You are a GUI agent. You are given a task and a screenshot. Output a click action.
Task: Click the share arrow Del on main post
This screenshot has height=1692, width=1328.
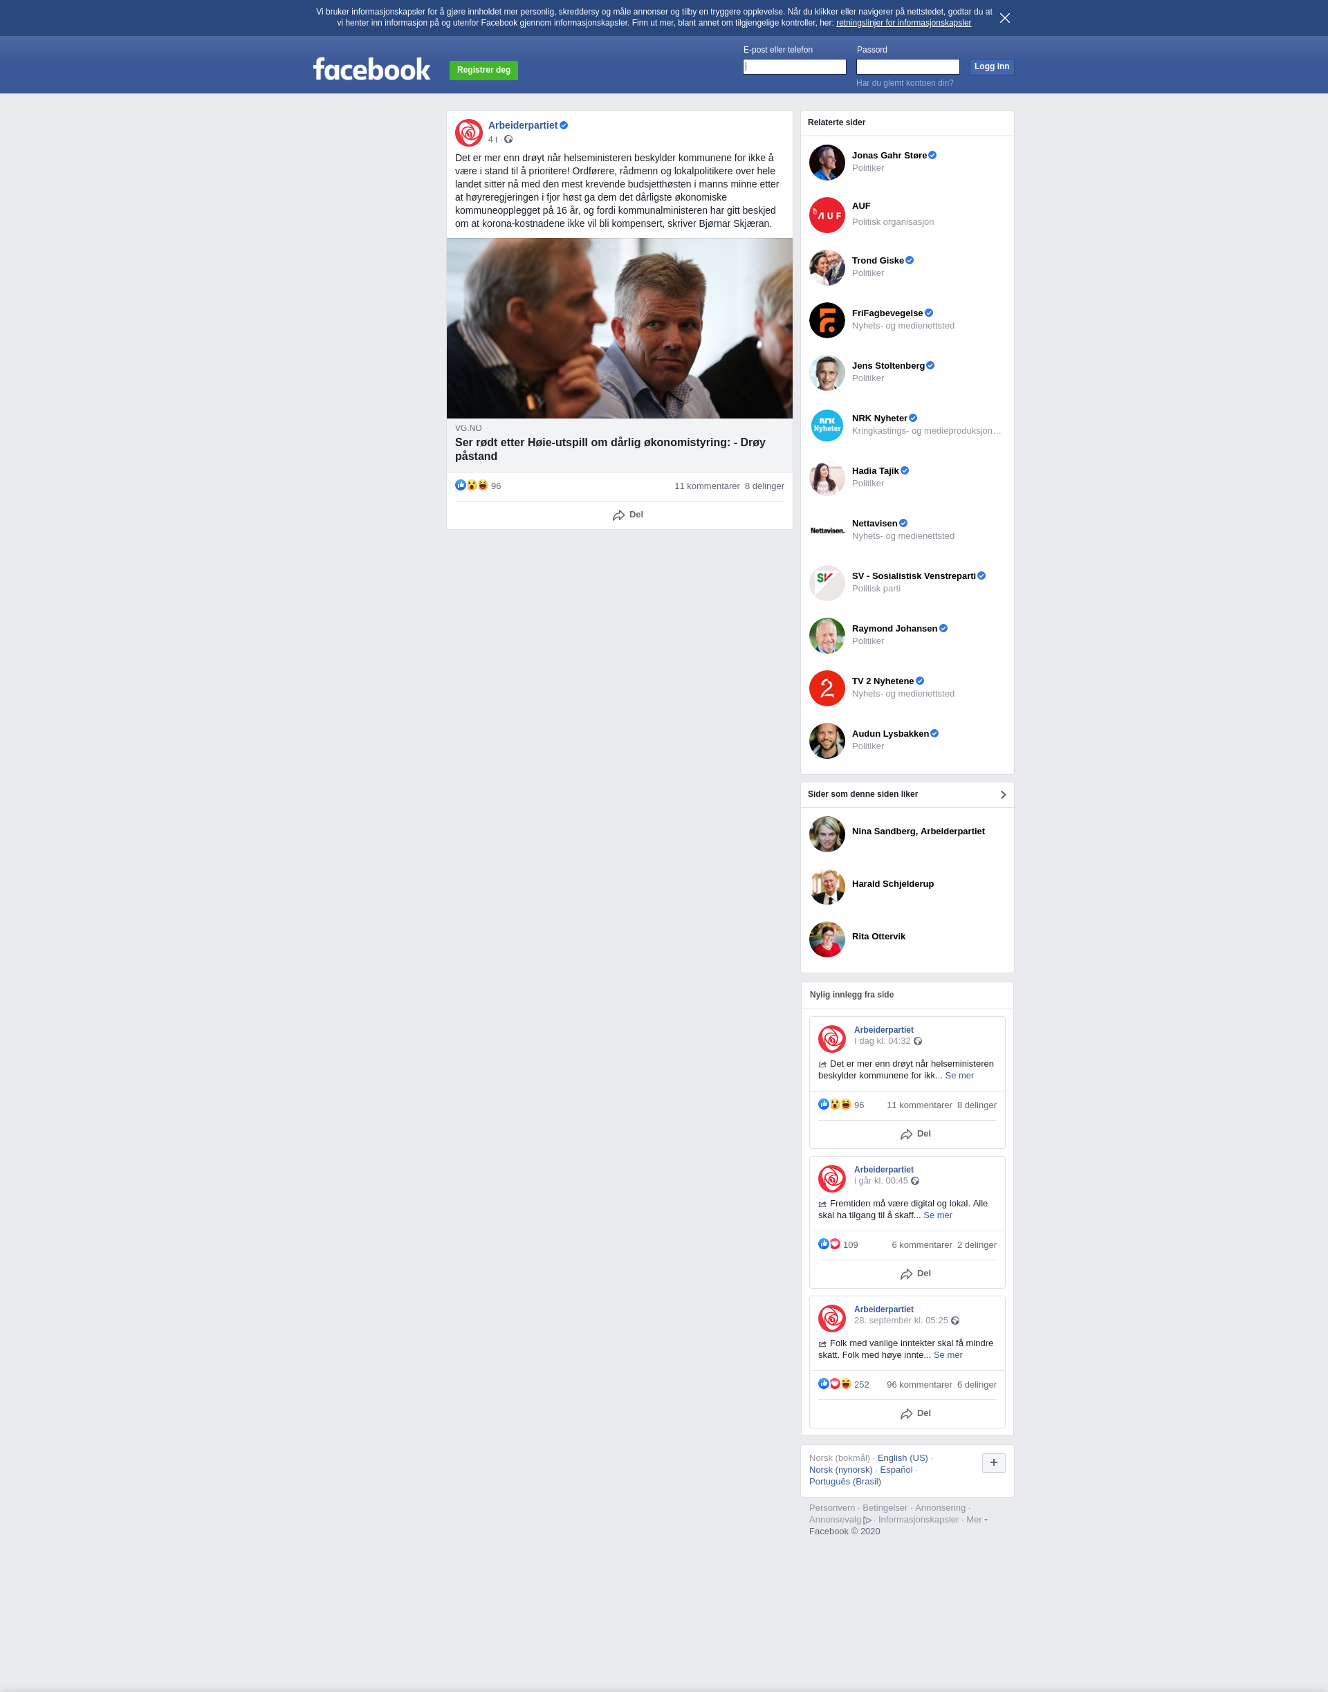click(627, 515)
